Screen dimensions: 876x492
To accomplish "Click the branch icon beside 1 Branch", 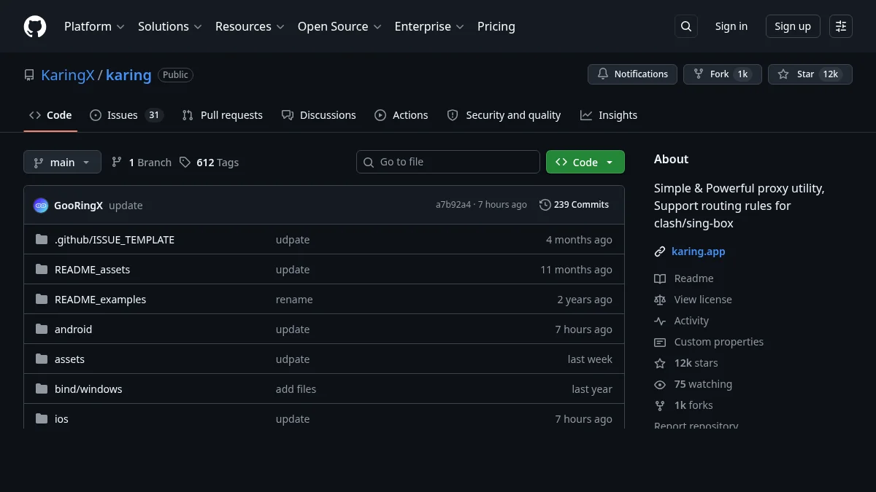I will coord(117,163).
